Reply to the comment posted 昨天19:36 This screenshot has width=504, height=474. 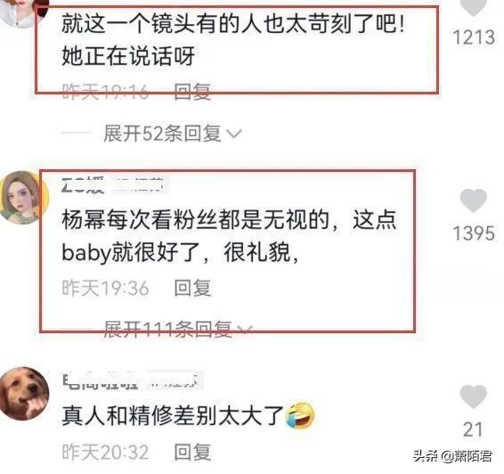tap(192, 288)
